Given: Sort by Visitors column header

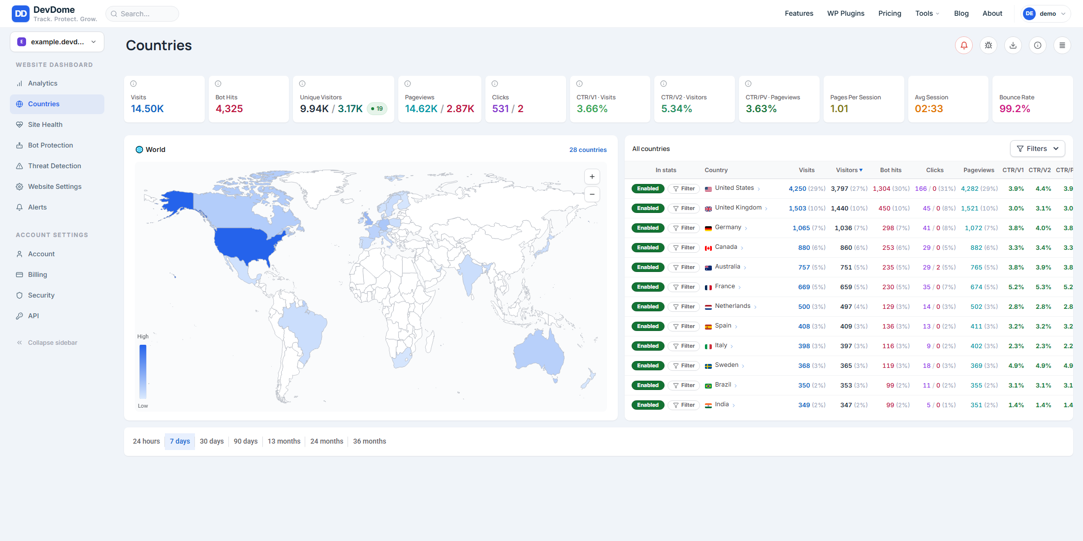Looking at the screenshot, I should (849, 170).
